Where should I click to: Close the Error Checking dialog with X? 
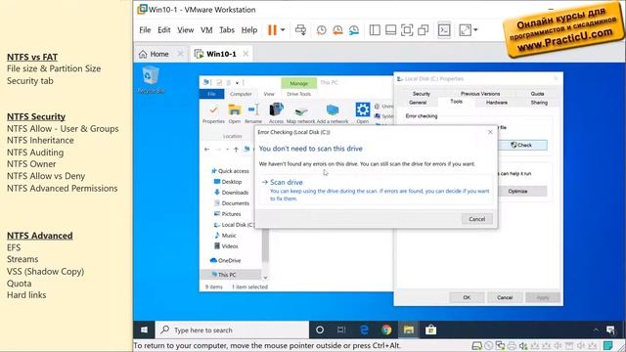pos(490,132)
